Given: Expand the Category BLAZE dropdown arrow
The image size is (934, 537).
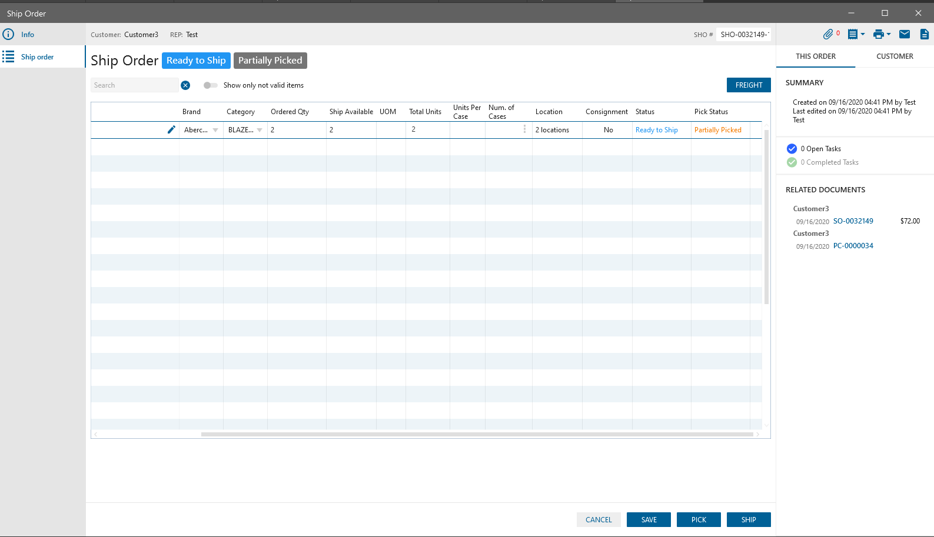Looking at the screenshot, I should coord(260,130).
